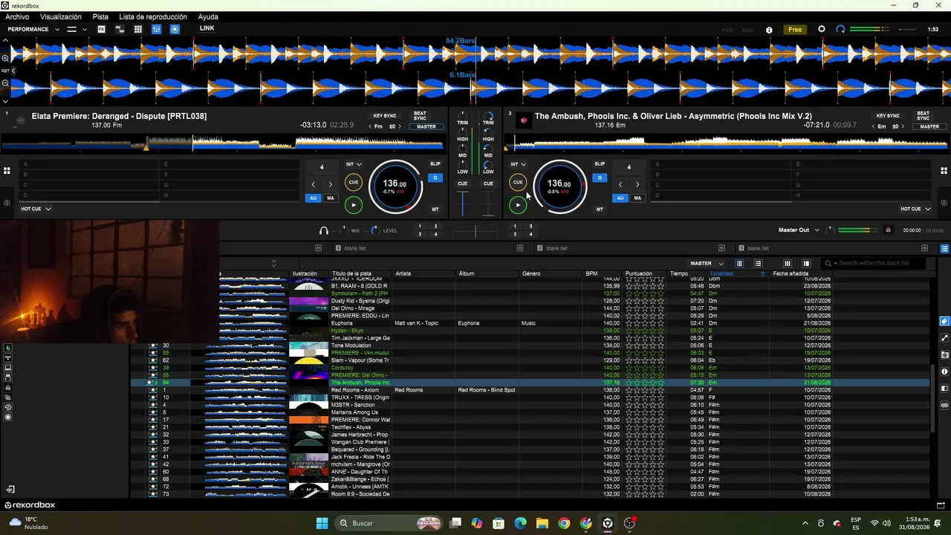Open the deck 2 INT source dropdown
Image resolution: width=951 pixels, height=535 pixels.
(x=518, y=164)
